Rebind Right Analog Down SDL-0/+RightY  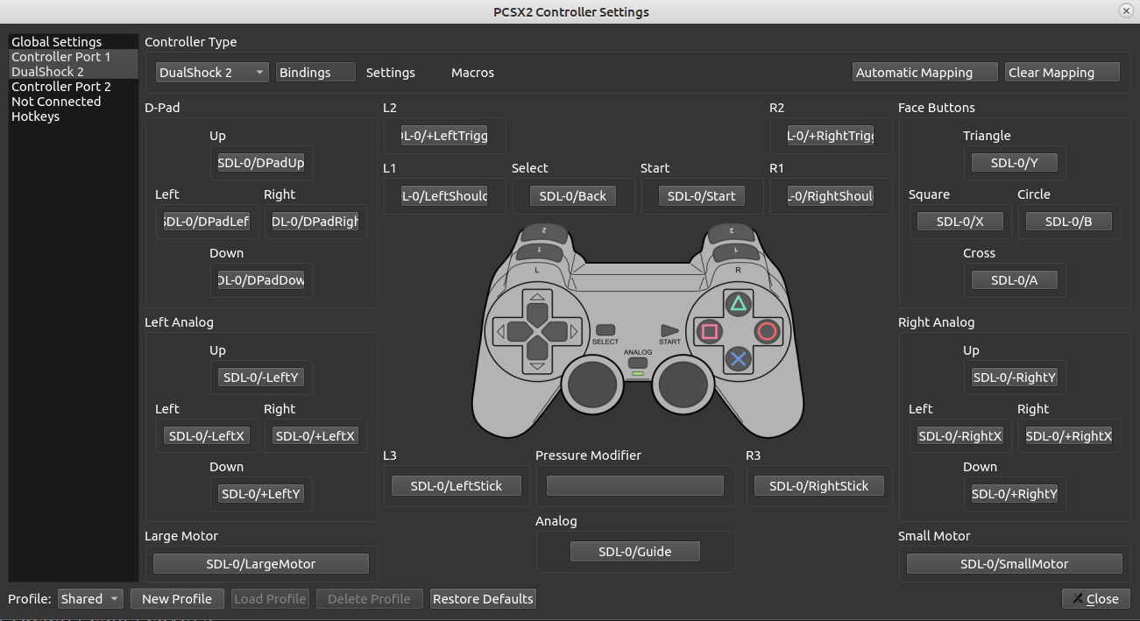[1015, 494]
